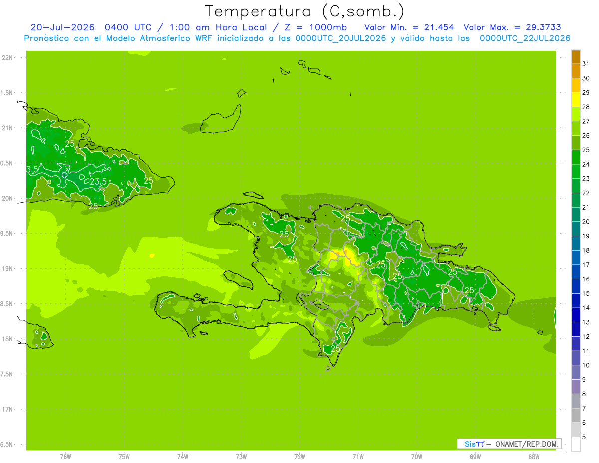Click the 0000UTC_22JUL2026 validity text
599x463 pixels.
pos(525,38)
